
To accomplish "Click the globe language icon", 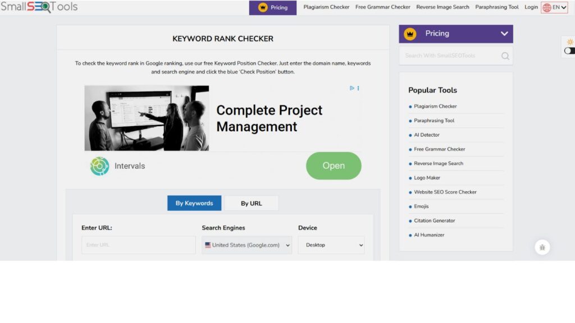I will pyautogui.click(x=547, y=7).
